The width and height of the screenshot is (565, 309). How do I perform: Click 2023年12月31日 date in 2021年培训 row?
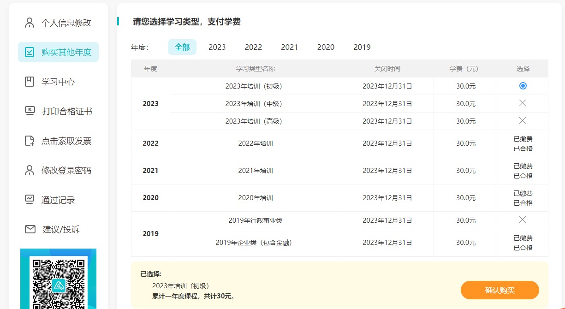pos(387,171)
